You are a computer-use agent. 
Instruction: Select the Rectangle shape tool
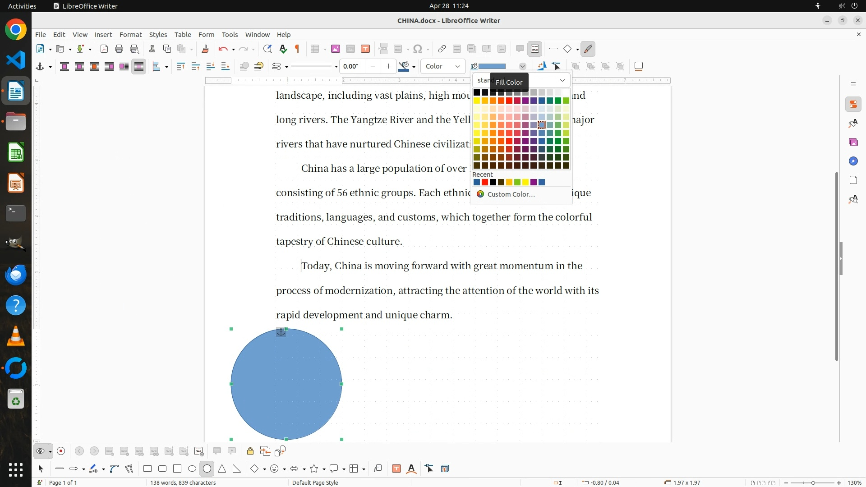coord(147,469)
